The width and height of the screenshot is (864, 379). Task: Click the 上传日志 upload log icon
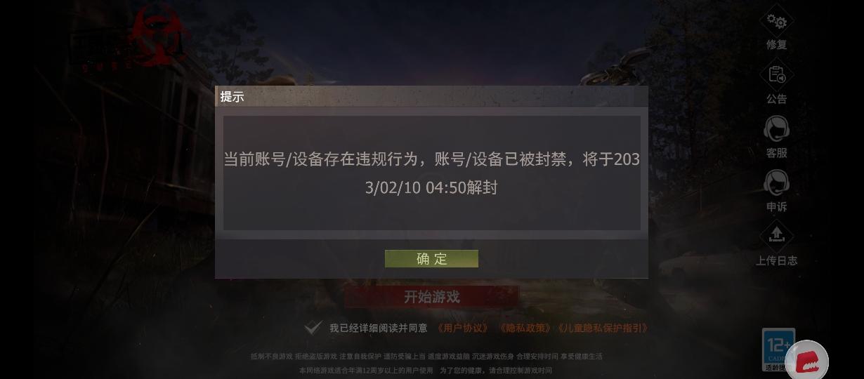(x=776, y=235)
